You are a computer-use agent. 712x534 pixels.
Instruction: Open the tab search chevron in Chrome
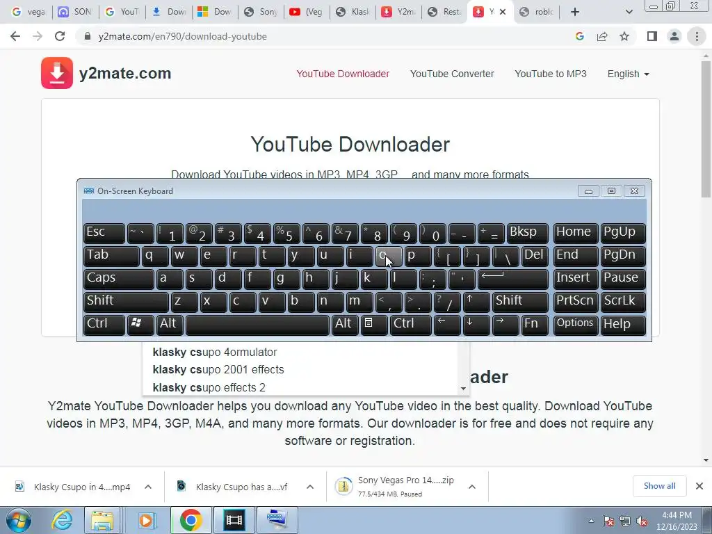tap(629, 12)
